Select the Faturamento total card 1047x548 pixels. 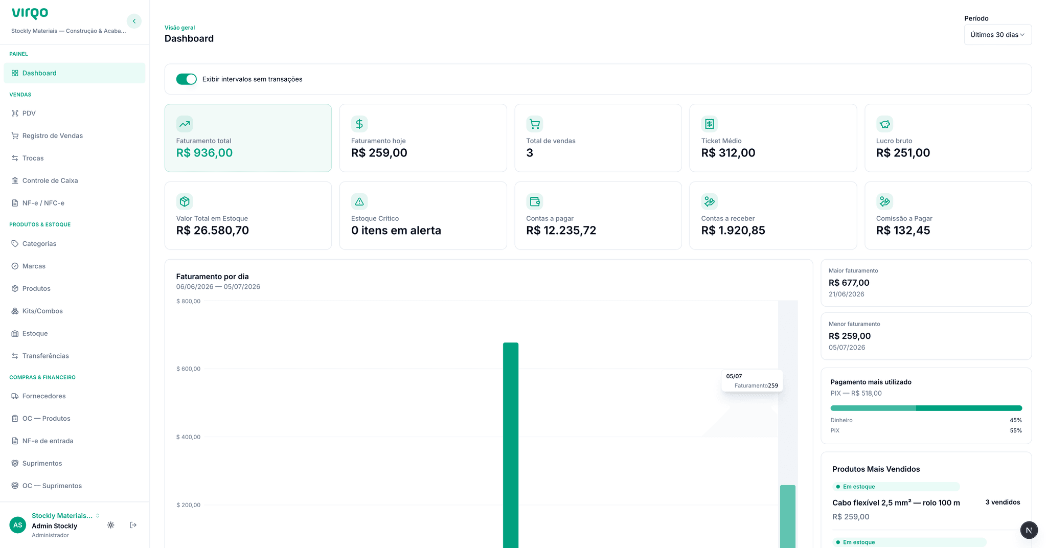click(248, 138)
